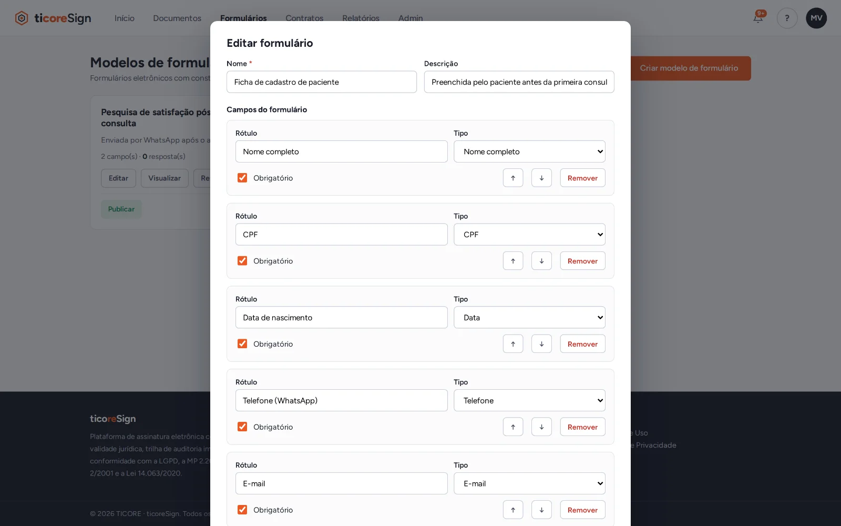Uncheck Obrigatório for Nome completo field
Viewport: 841px width, 526px height.
(242, 178)
